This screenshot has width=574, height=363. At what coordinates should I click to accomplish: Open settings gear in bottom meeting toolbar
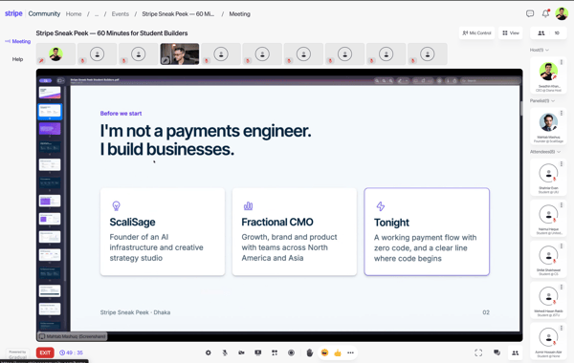click(x=208, y=352)
